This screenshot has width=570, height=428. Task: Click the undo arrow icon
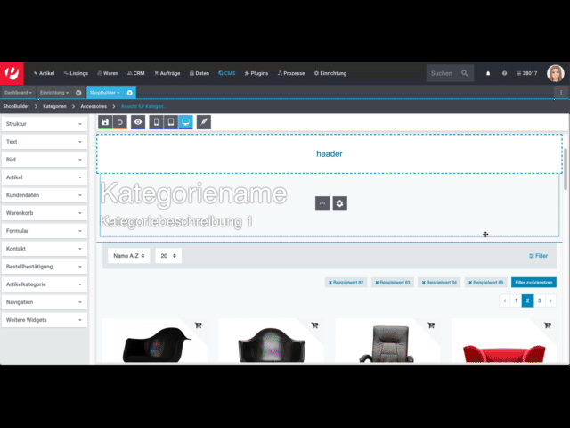pos(119,121)
